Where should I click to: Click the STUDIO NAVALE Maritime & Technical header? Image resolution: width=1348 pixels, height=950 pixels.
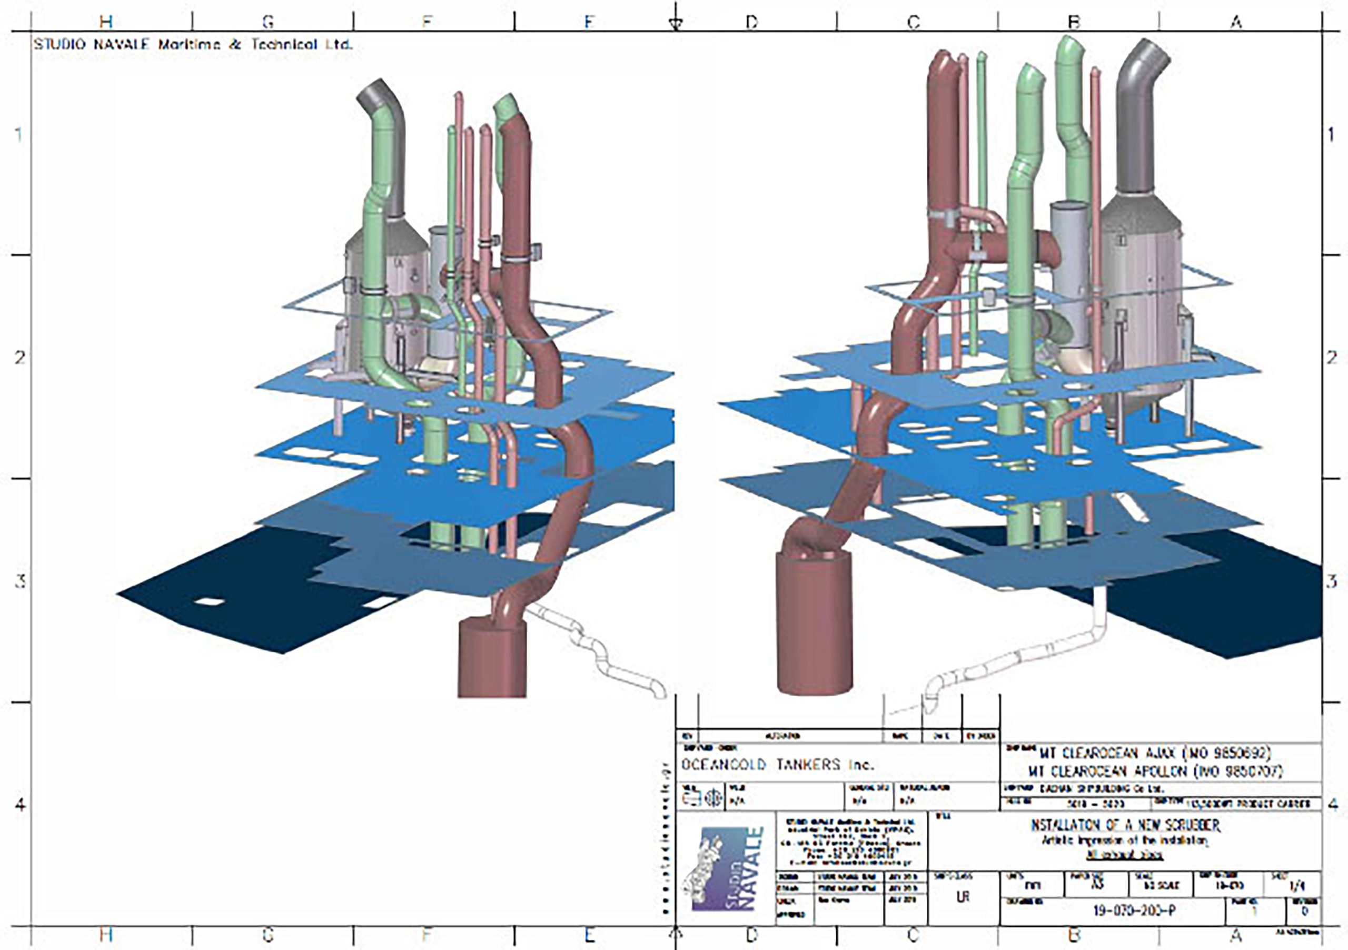[x=193, y=45]
